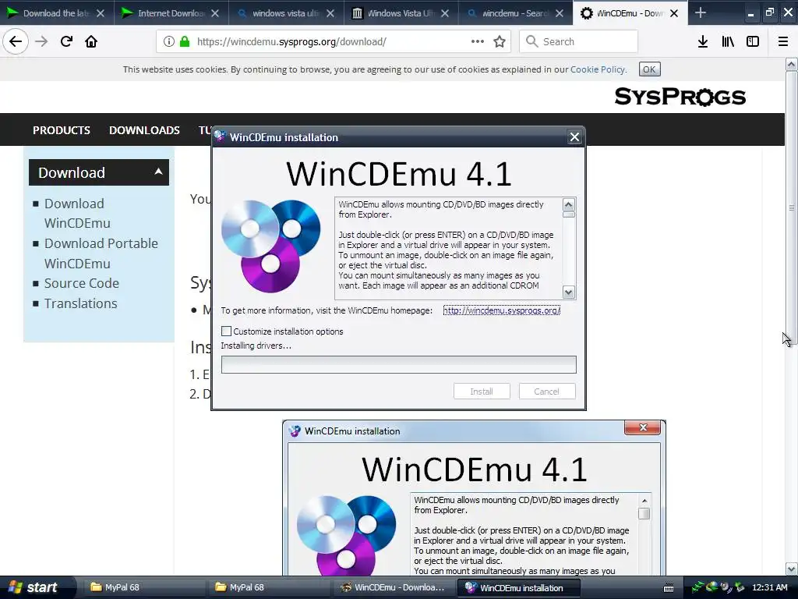
Task: Click the WinCDEmu three-disc logo
Action: pos(270,246)
